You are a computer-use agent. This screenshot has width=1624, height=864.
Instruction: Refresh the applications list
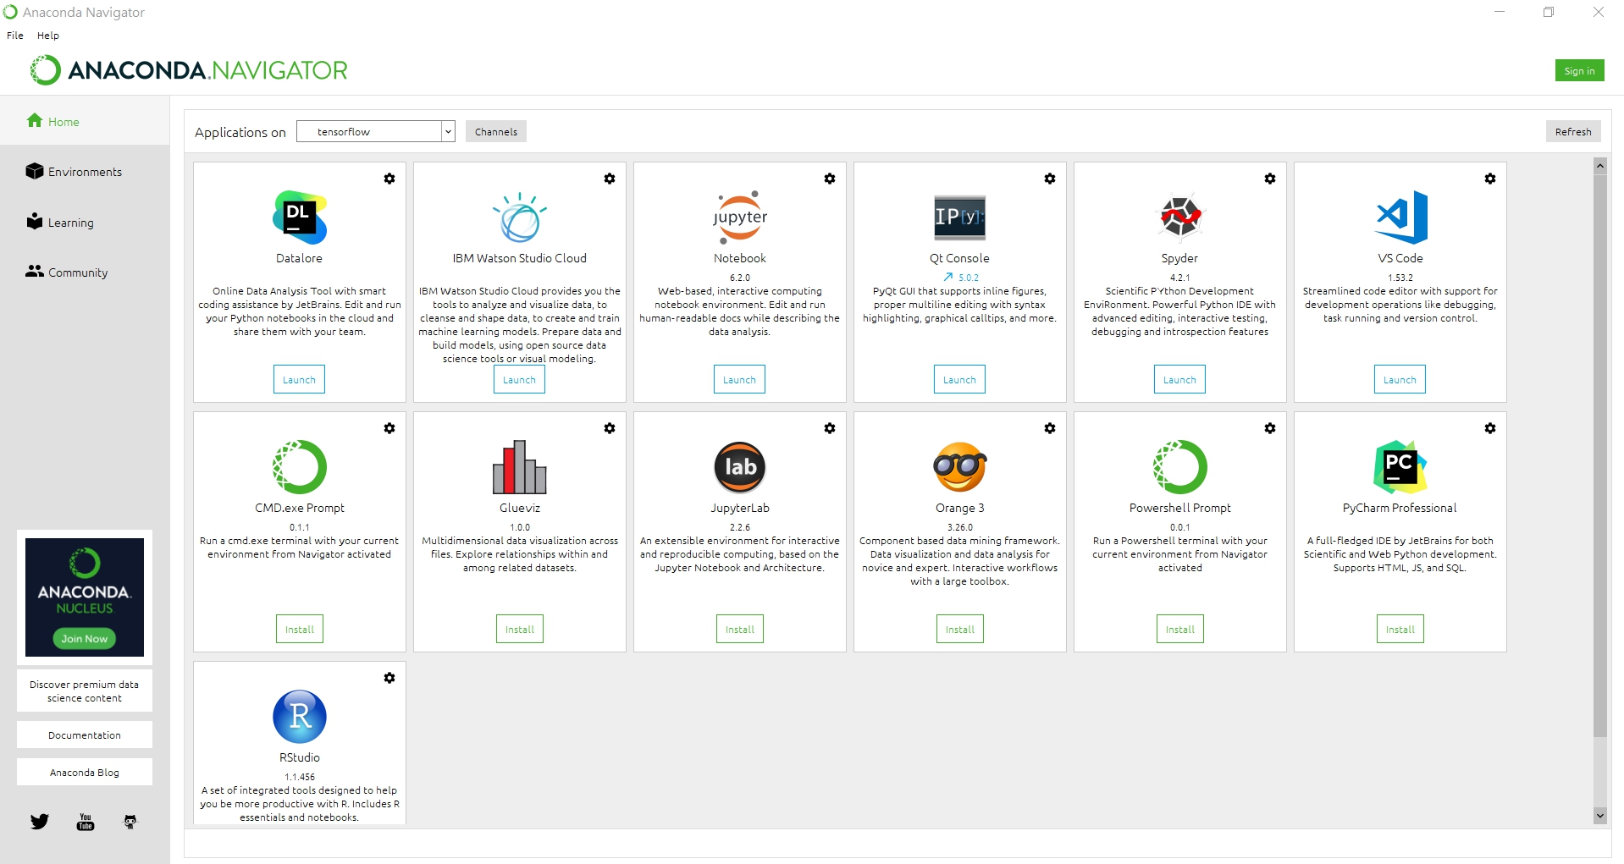coord(1573,131)
